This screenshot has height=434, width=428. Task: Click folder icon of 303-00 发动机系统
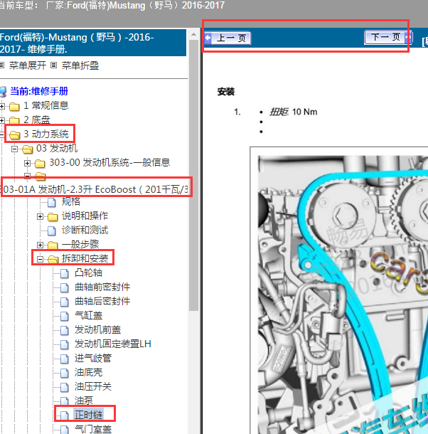(x=40, y=164)
